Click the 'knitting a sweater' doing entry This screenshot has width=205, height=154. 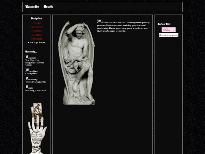[x=36, y=90]
